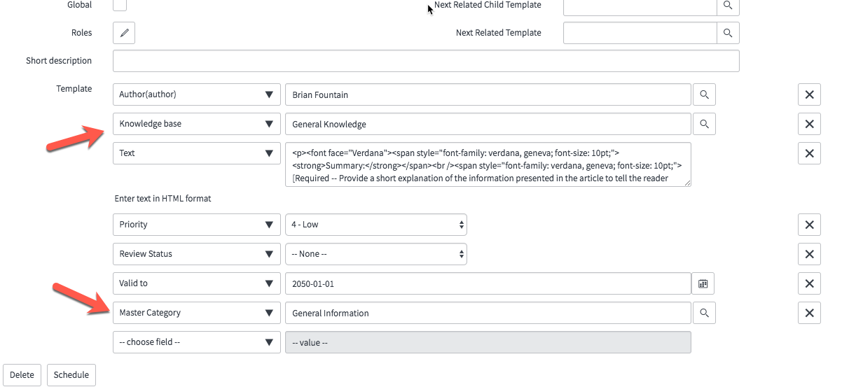The width and height of the screenshot is (842, 387).
Task: Remove the Master Category template row
Action: (x=809, y=313)
